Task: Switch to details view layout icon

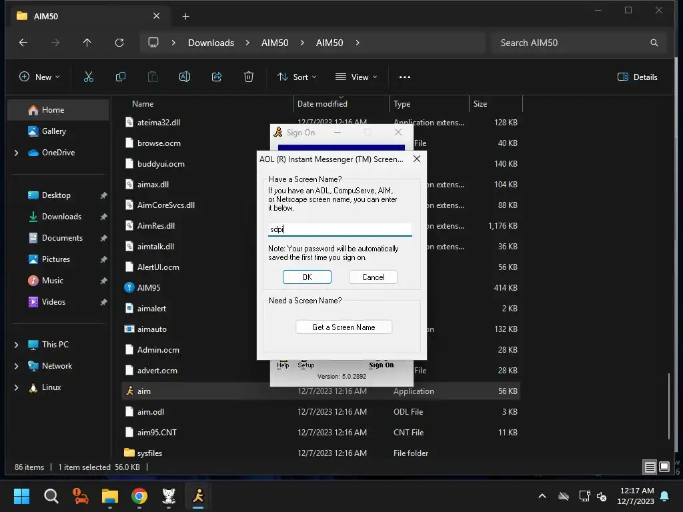Action: point(650,467)
